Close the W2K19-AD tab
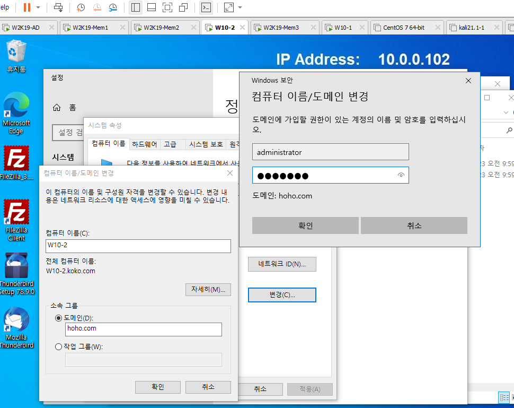 click(51, 28)
